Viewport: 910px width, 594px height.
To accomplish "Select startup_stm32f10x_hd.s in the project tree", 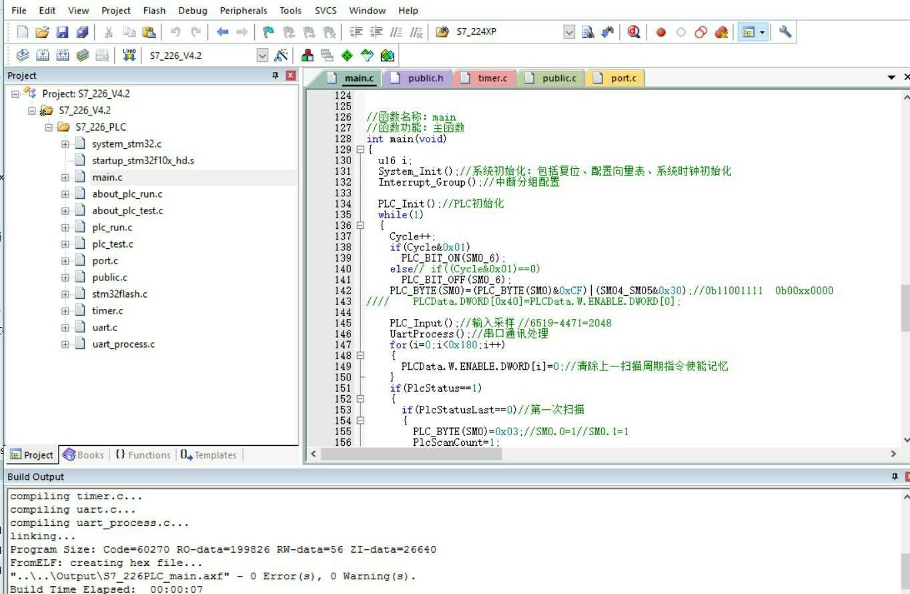I will [x=142, y=160].
